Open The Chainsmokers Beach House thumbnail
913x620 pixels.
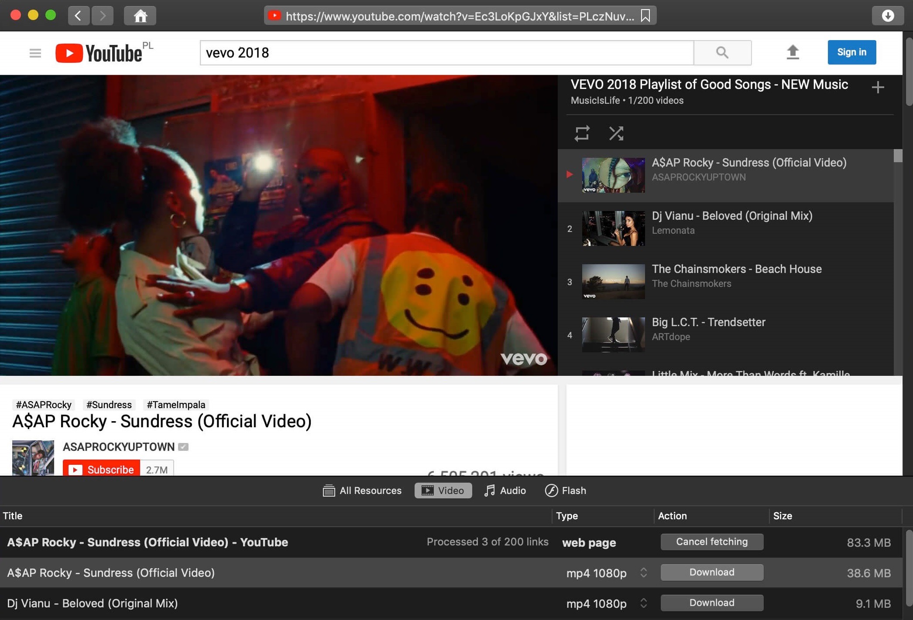pos(613,282)
